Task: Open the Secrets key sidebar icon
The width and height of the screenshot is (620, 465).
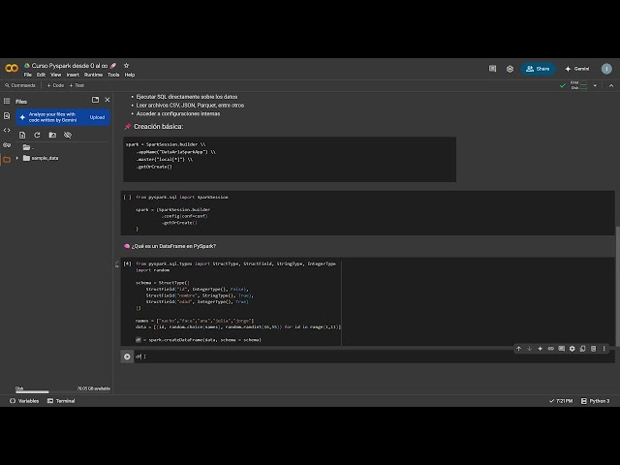Action: pyautogui.click(x=7, y=145)
